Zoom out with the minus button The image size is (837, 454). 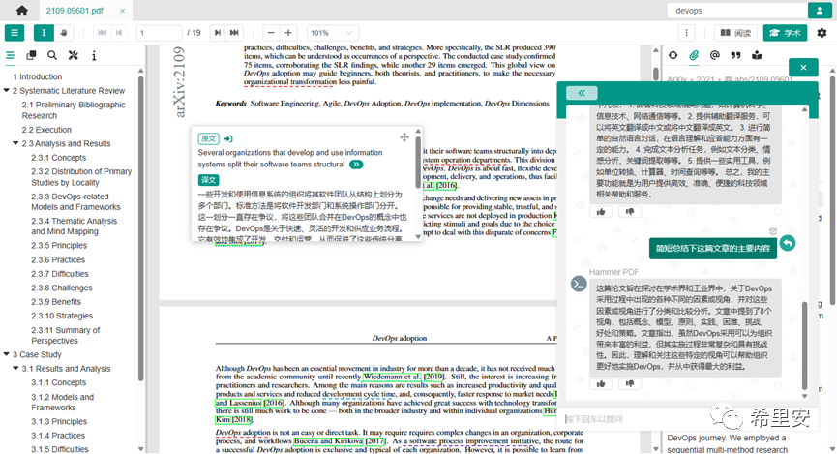[x=271, y=33]
